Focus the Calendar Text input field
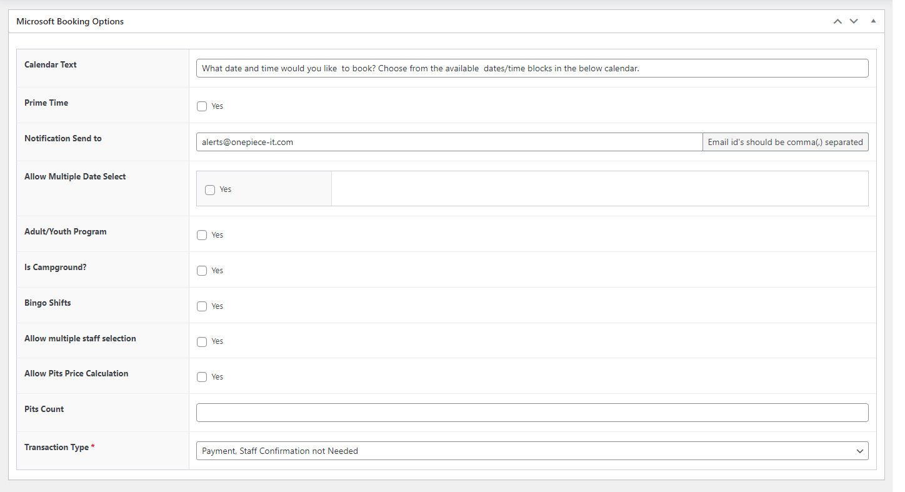This screenshot has width=905, height=492. pyautogui.click(x=532, y=68)
